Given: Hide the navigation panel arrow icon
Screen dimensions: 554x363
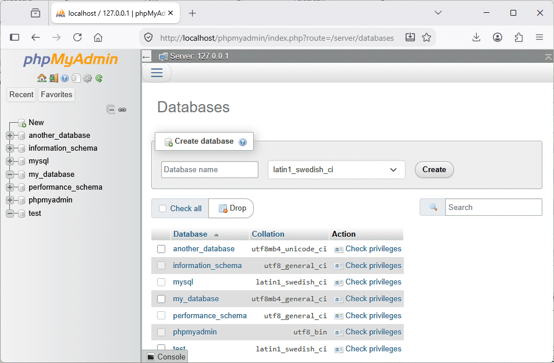Looking at the screenshot, I should tap(146, 56).
